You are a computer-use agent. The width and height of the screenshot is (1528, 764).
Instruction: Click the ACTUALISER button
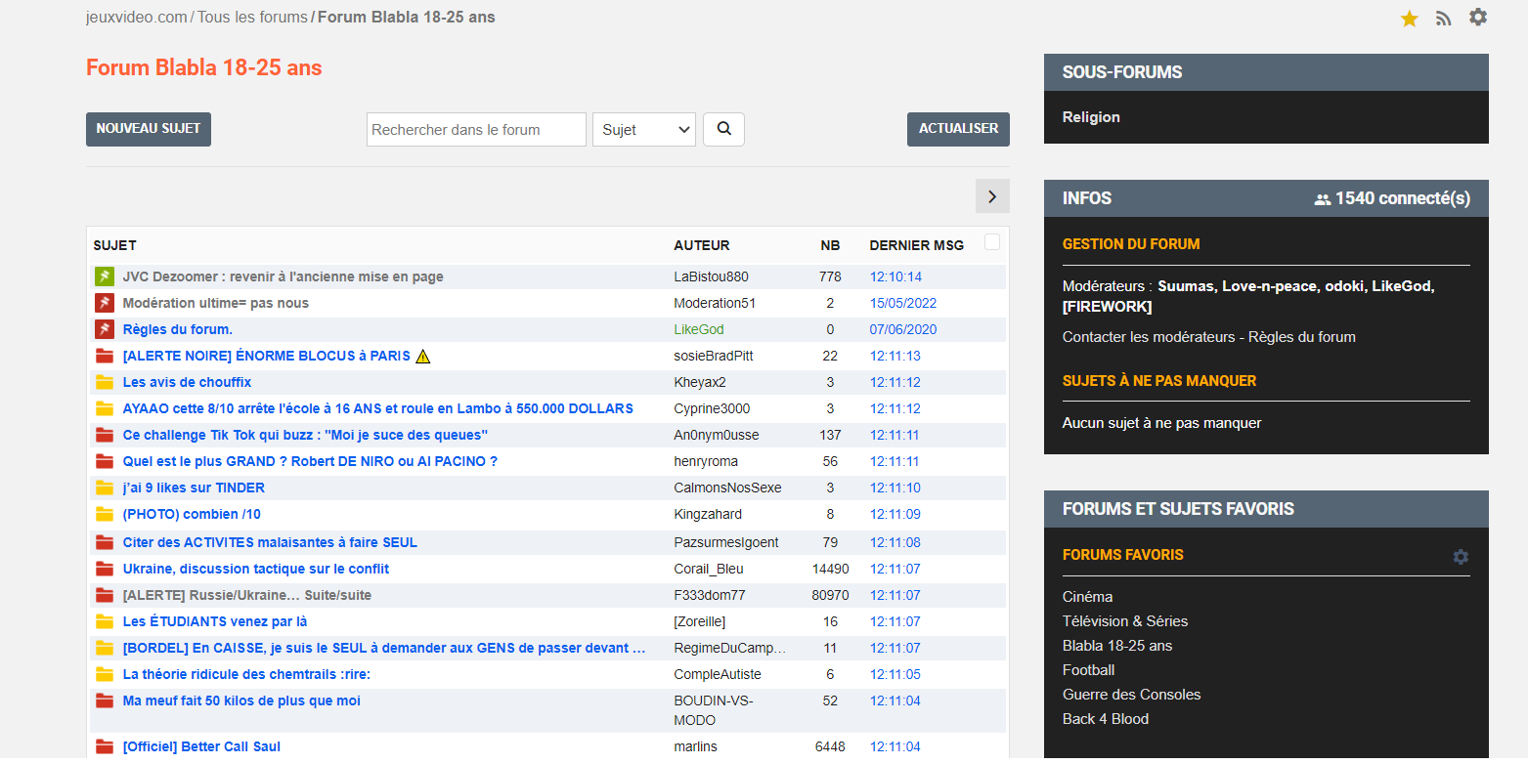(958, 129)
